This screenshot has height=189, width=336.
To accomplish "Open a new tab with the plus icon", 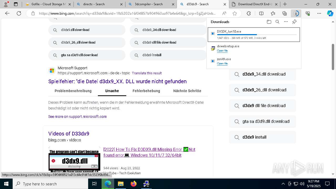I will point(285,4).
